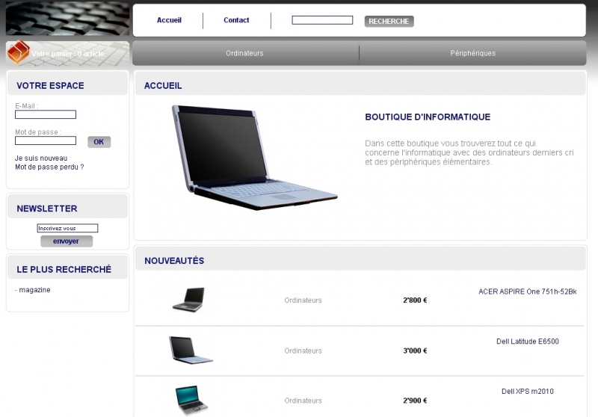Switch to the Ordinateurs category tab

click(x=244, y=53)
